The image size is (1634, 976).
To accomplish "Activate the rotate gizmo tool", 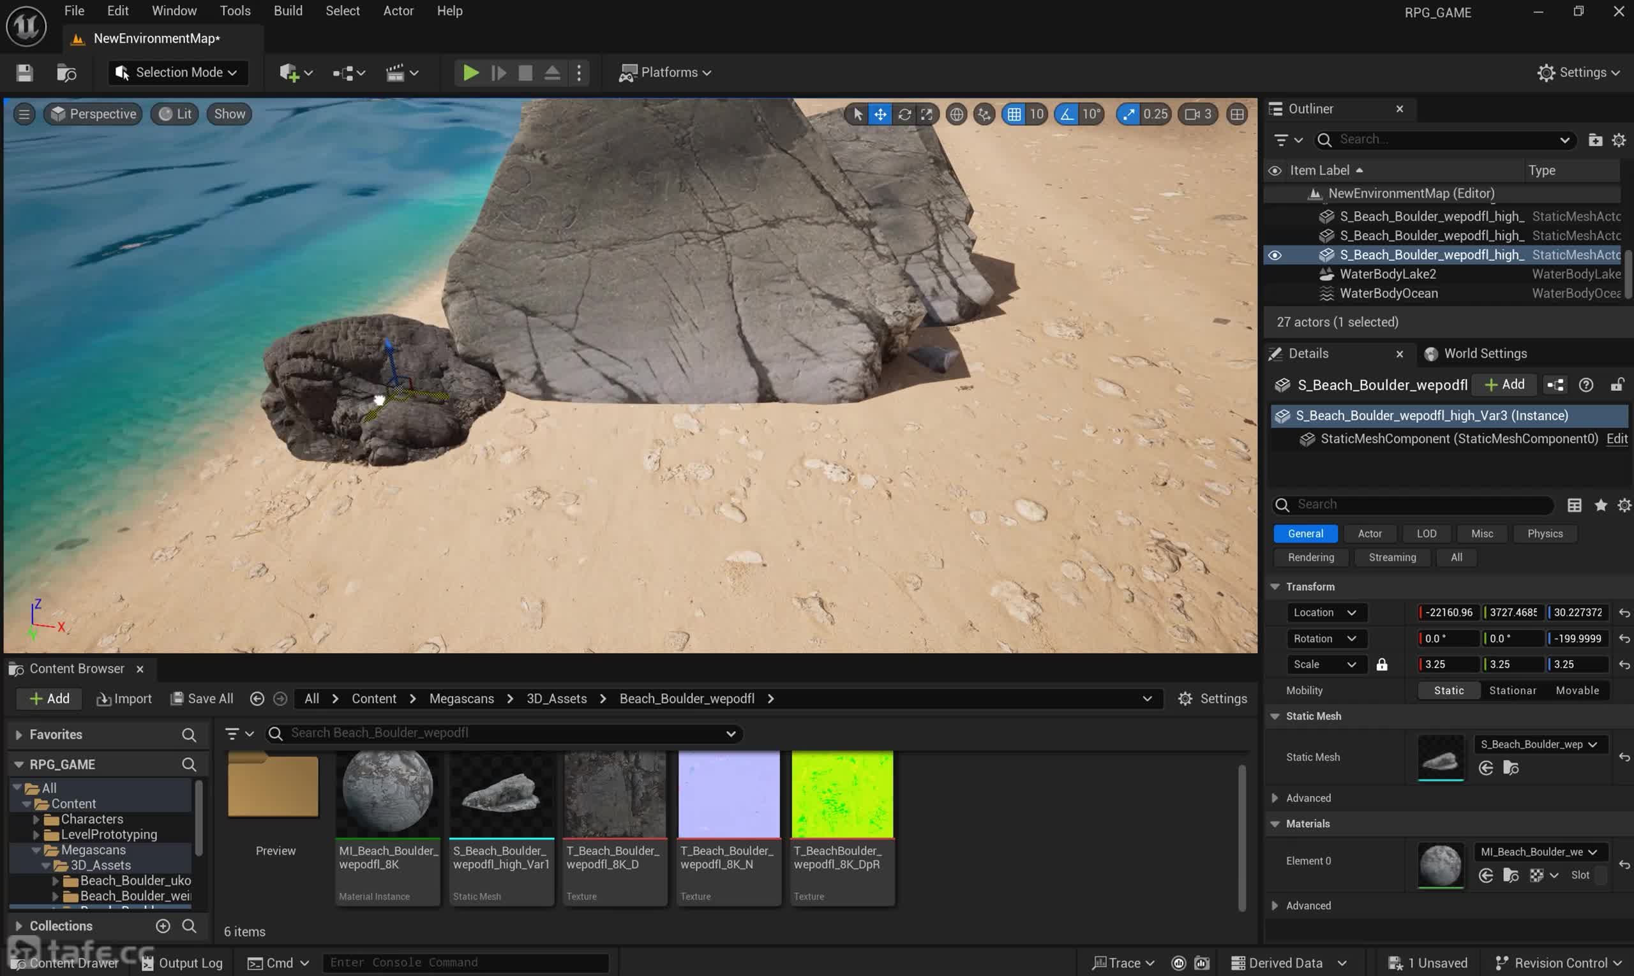I will [x=904, y=114].
